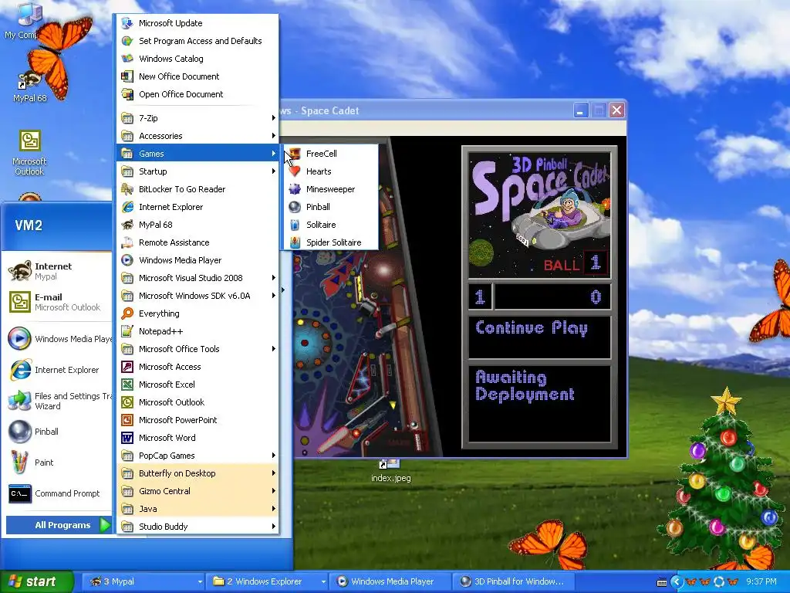The image size is (790, 593).
Task: Click the Everything search icon
Action: pos(127,313)
